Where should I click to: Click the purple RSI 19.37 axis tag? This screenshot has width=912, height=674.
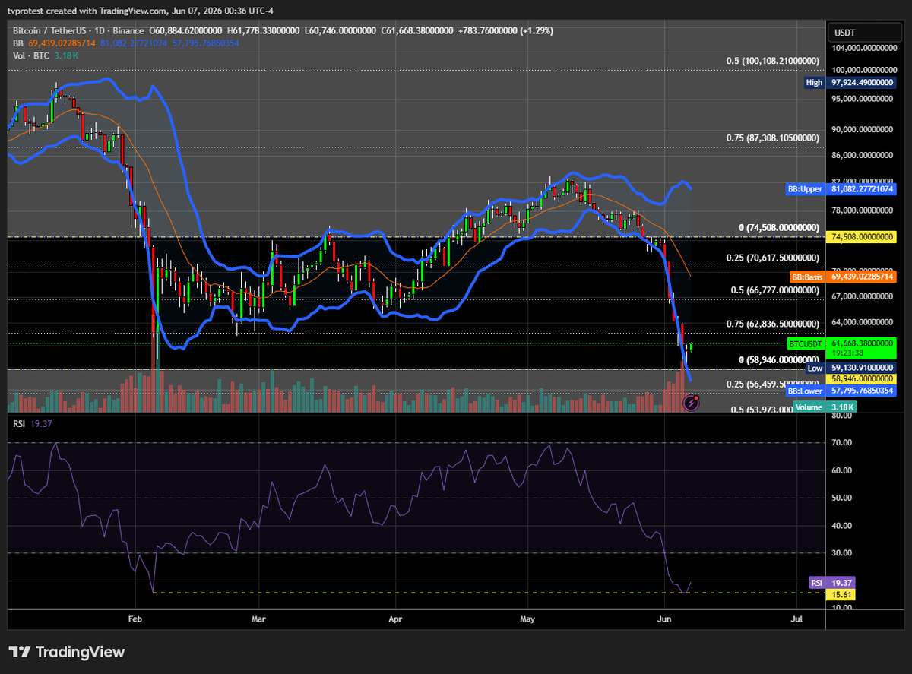click(833, 583)
